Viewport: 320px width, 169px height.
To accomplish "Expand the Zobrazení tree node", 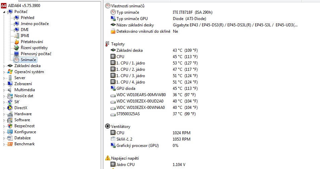I will click(4, 84).
